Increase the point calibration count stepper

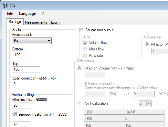(x=149, y=102)
